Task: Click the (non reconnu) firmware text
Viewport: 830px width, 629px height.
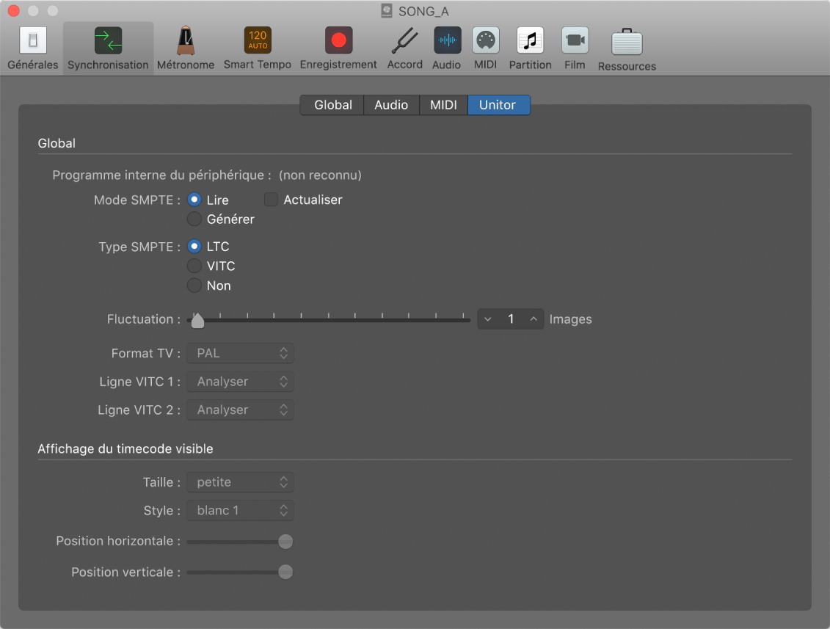Action: [320, 175]
